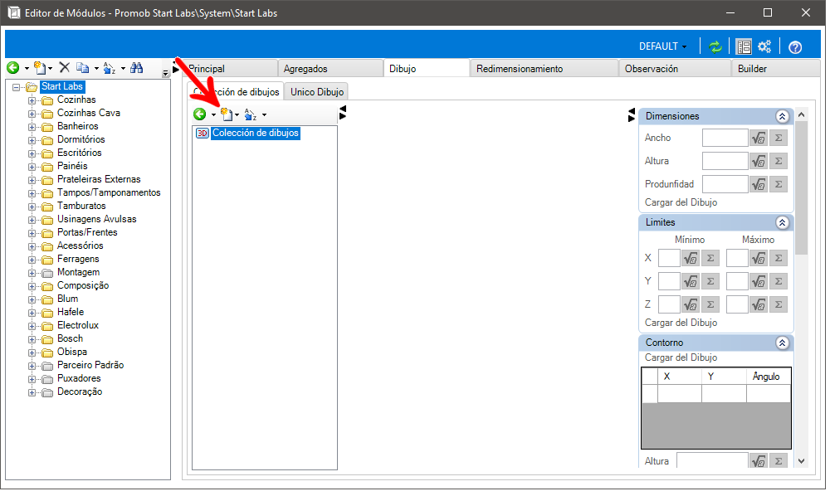
Task: Click the green refresh arrows icon
Action: pyautogui.click(x=715, y=47)
